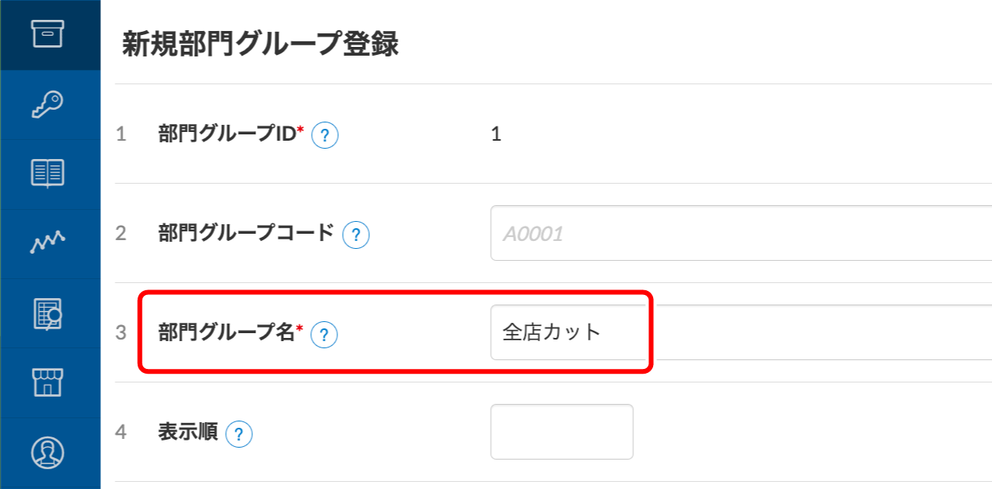
Task: Open the person account icon in sidebar
Action: (49, 451)
